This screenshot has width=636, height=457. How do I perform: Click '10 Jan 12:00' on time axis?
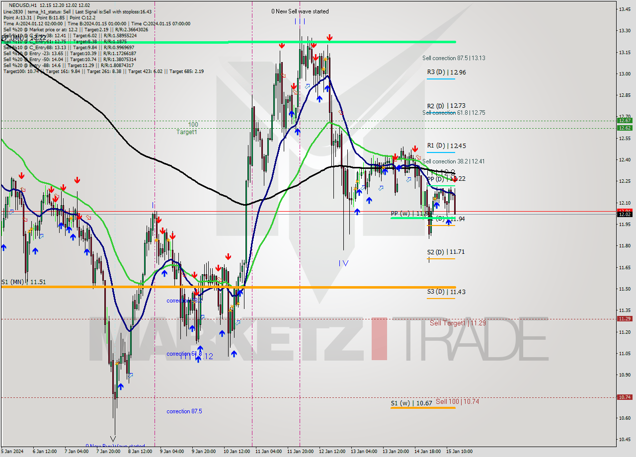pyautogui.click(x=237, y=452)
